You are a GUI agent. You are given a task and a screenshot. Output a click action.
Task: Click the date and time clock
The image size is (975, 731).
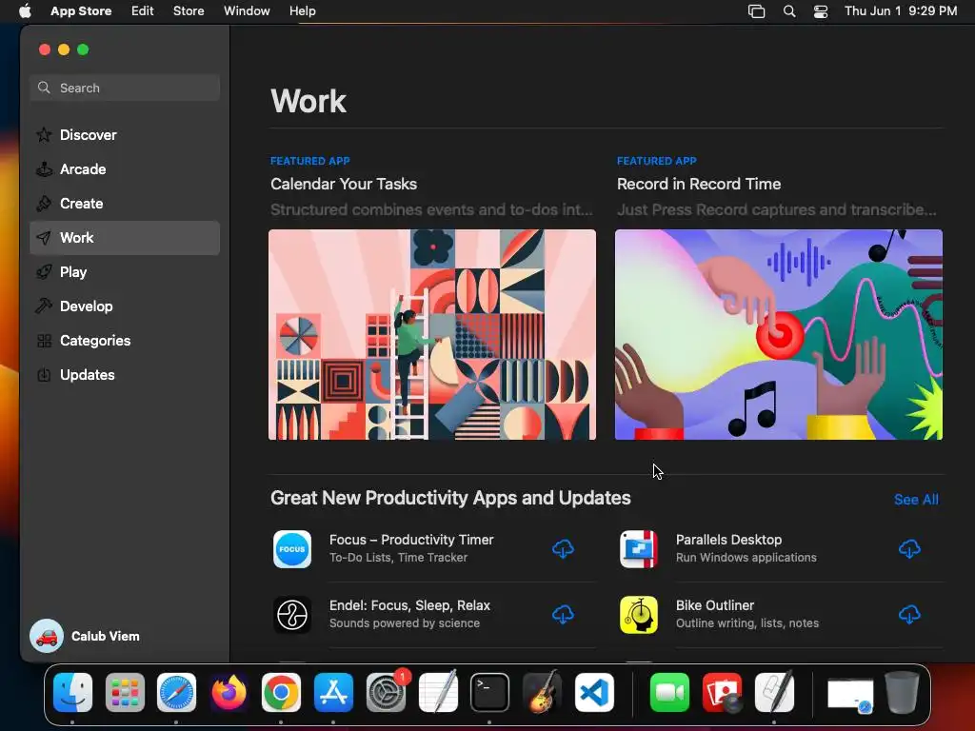click(901, 11)
